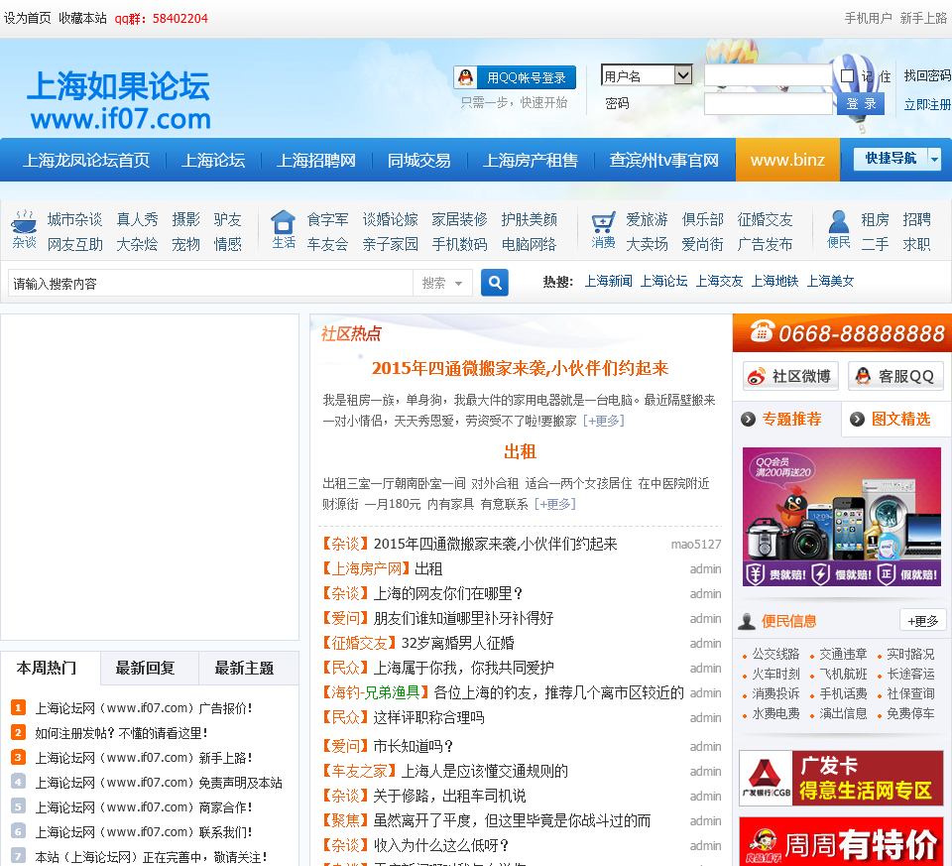Viewport: 952px width, 866px height.
Task: Open 公交线路 convenience link
Action: [x=775, y=654]
